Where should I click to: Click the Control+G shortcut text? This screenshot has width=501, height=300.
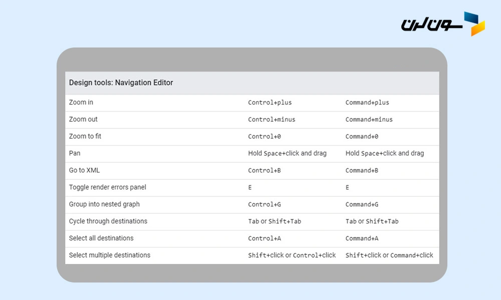coord(265,204)
